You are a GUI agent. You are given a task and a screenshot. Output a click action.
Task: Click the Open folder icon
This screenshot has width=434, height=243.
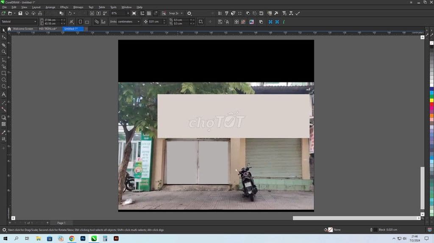(10, 13)
